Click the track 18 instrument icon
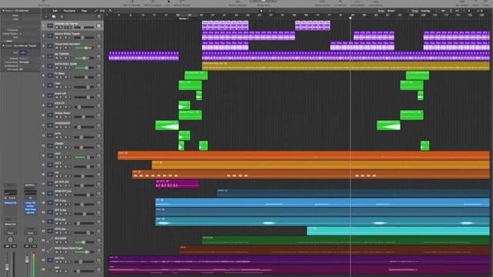 50,193
